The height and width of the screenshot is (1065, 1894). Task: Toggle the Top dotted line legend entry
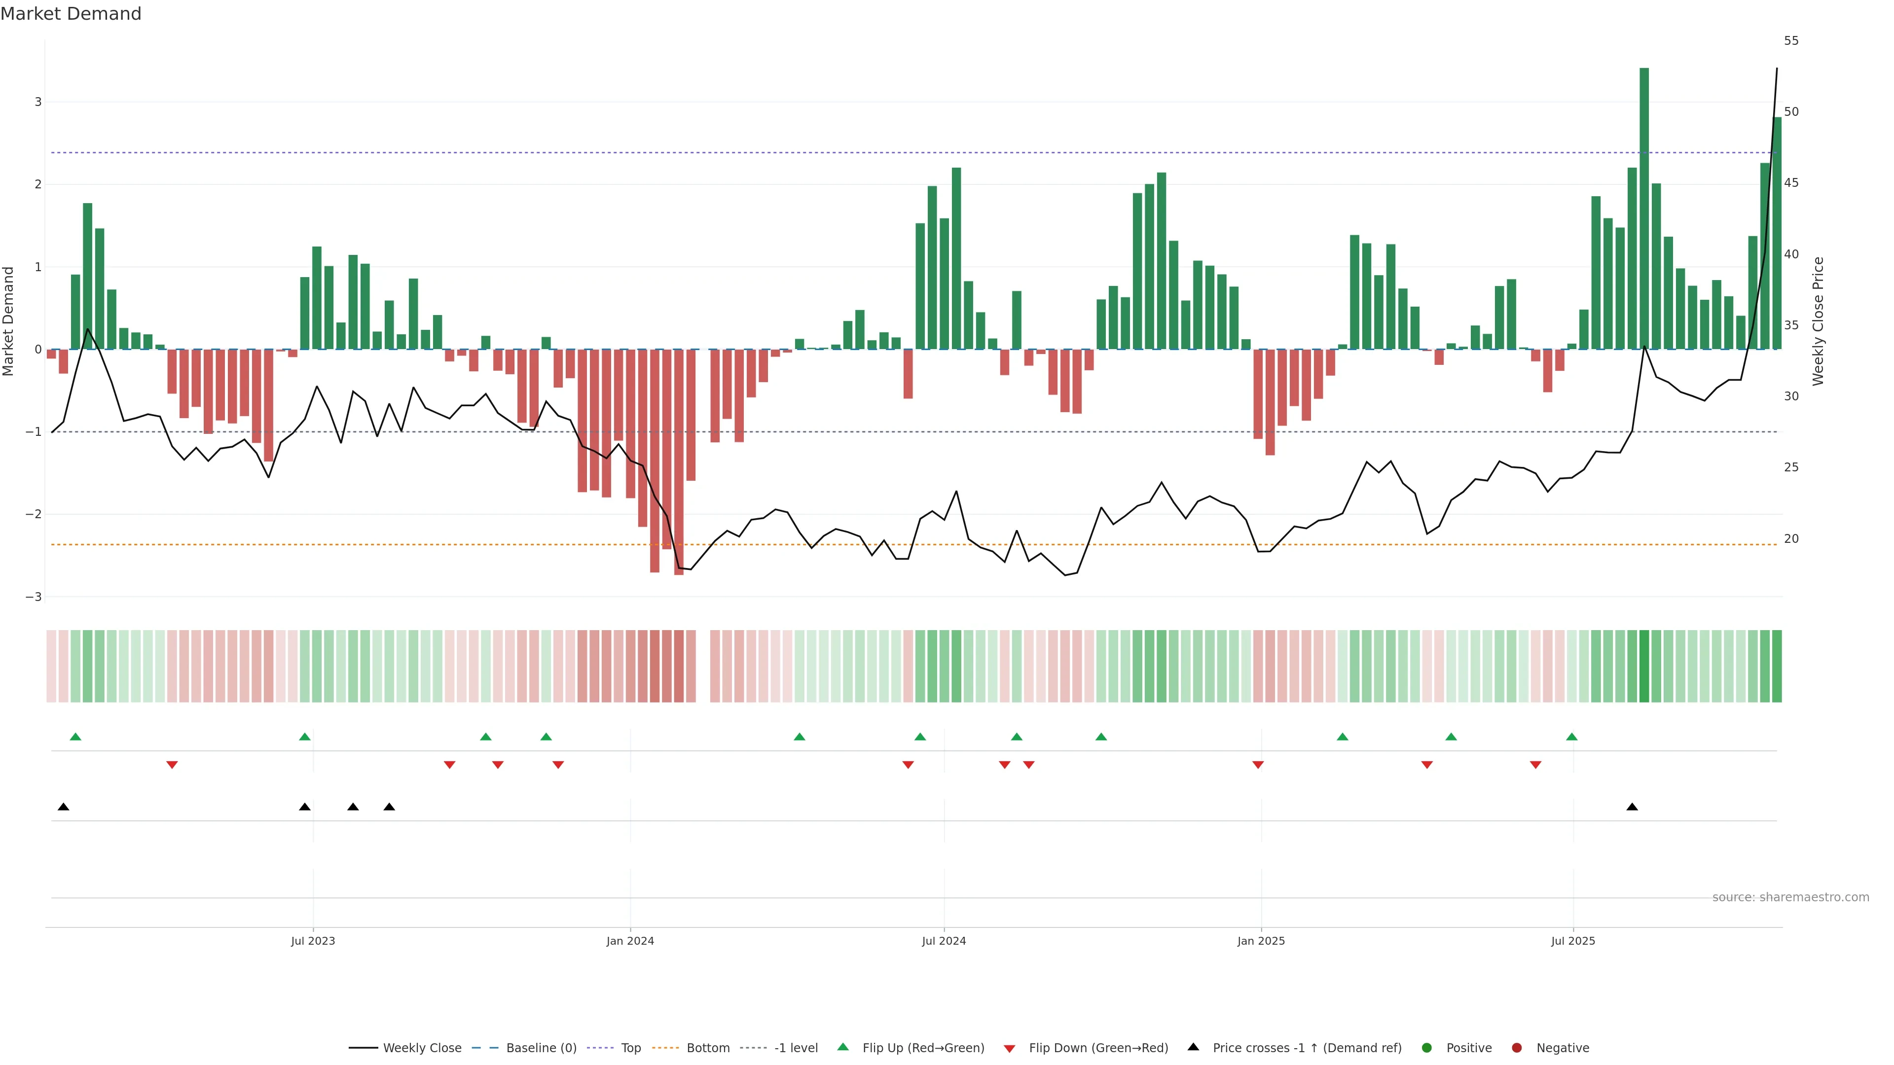pyautogui.click(x=630, y=1047)
